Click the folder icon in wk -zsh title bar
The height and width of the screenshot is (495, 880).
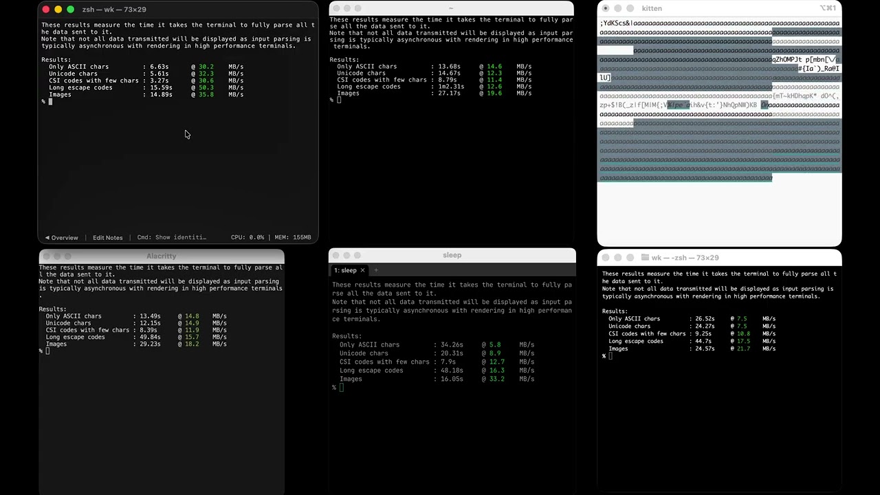click(645, 258)
